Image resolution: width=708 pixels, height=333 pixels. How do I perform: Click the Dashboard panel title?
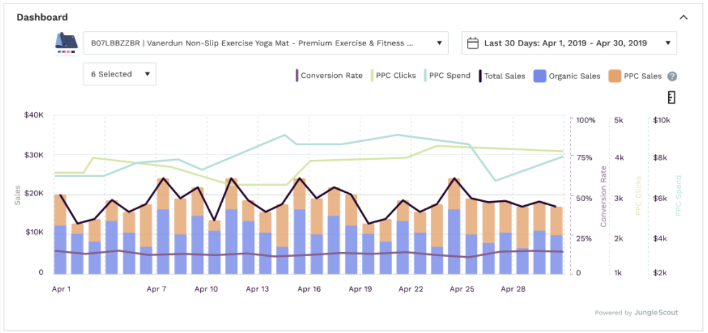42,17
